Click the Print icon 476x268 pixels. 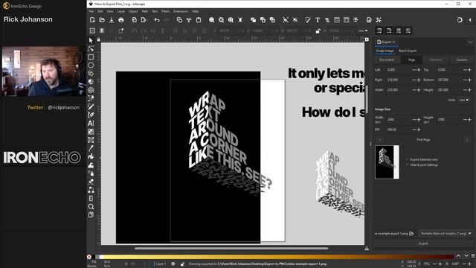click(x=121, y=20)
